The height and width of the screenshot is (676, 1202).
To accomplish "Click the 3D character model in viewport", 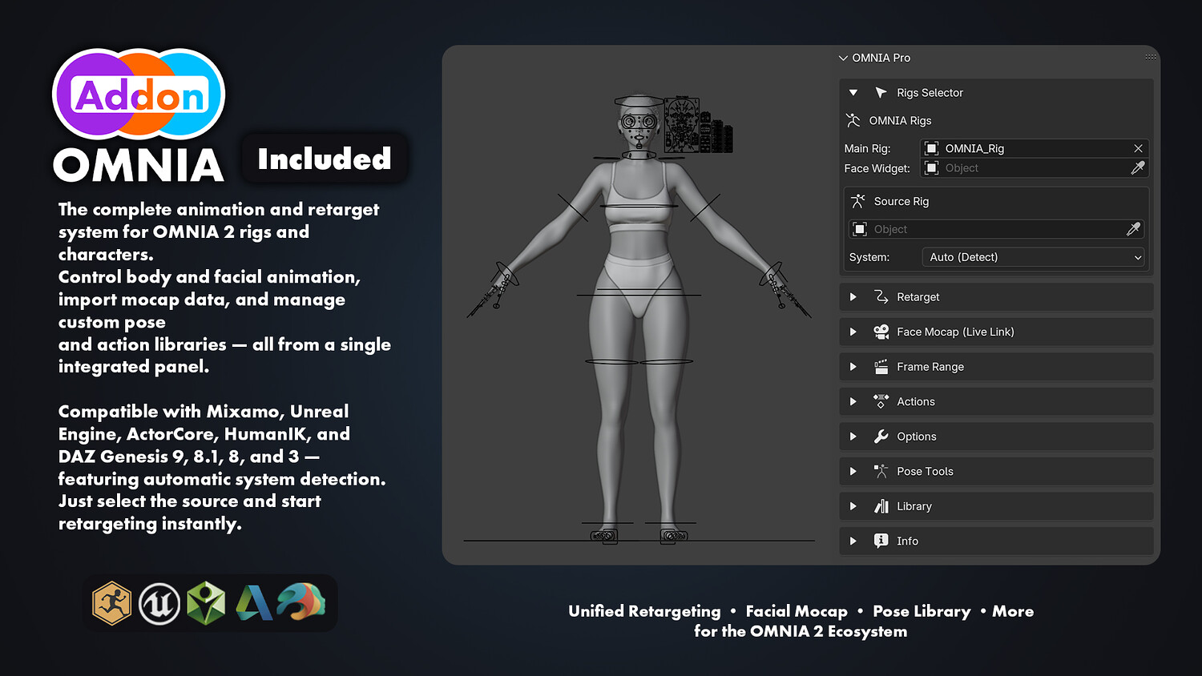I will point(639,320).
